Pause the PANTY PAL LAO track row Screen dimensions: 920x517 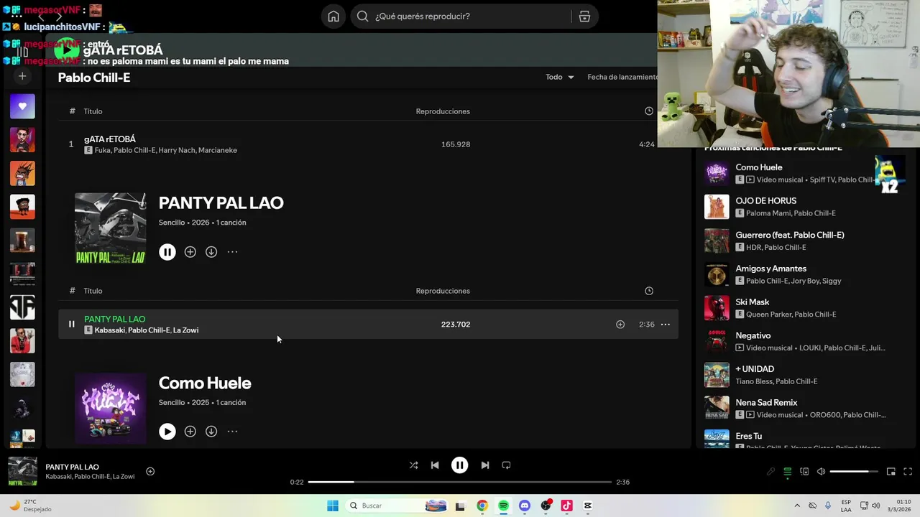(x=71, y=325)
